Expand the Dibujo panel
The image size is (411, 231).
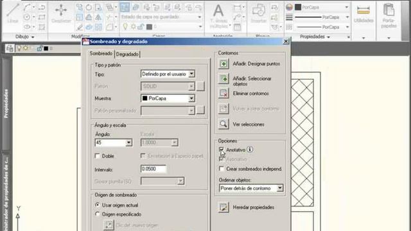(25, 37)
